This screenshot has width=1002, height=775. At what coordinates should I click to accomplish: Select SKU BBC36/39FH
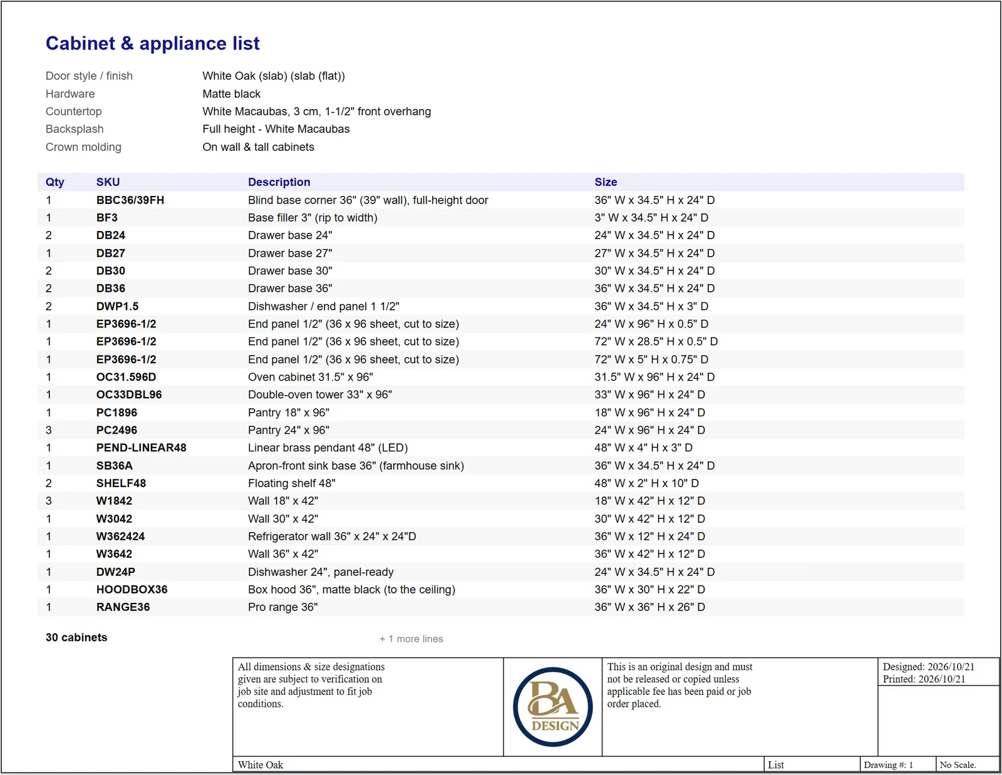point(130,200)
